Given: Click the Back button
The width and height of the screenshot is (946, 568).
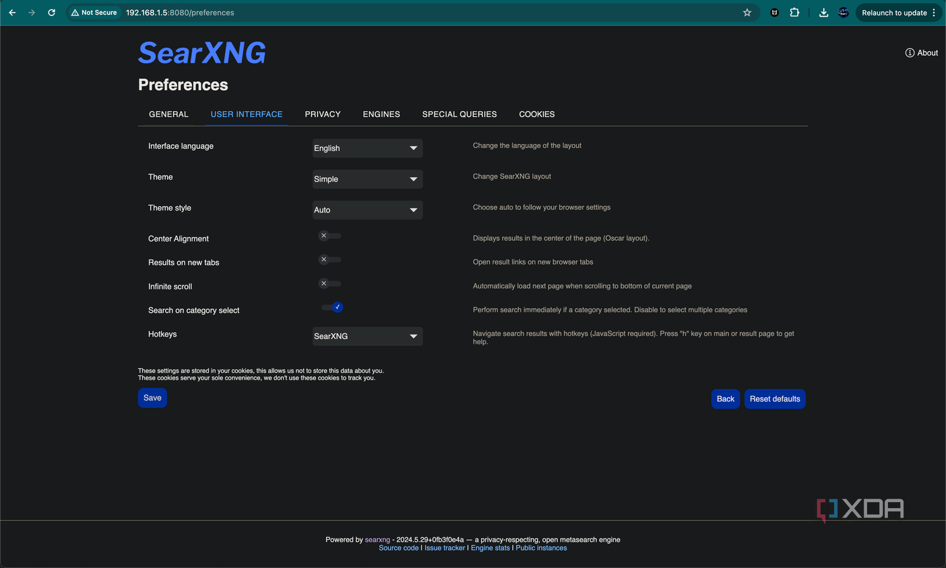Looking at the screenshot, I should [726, 399].
